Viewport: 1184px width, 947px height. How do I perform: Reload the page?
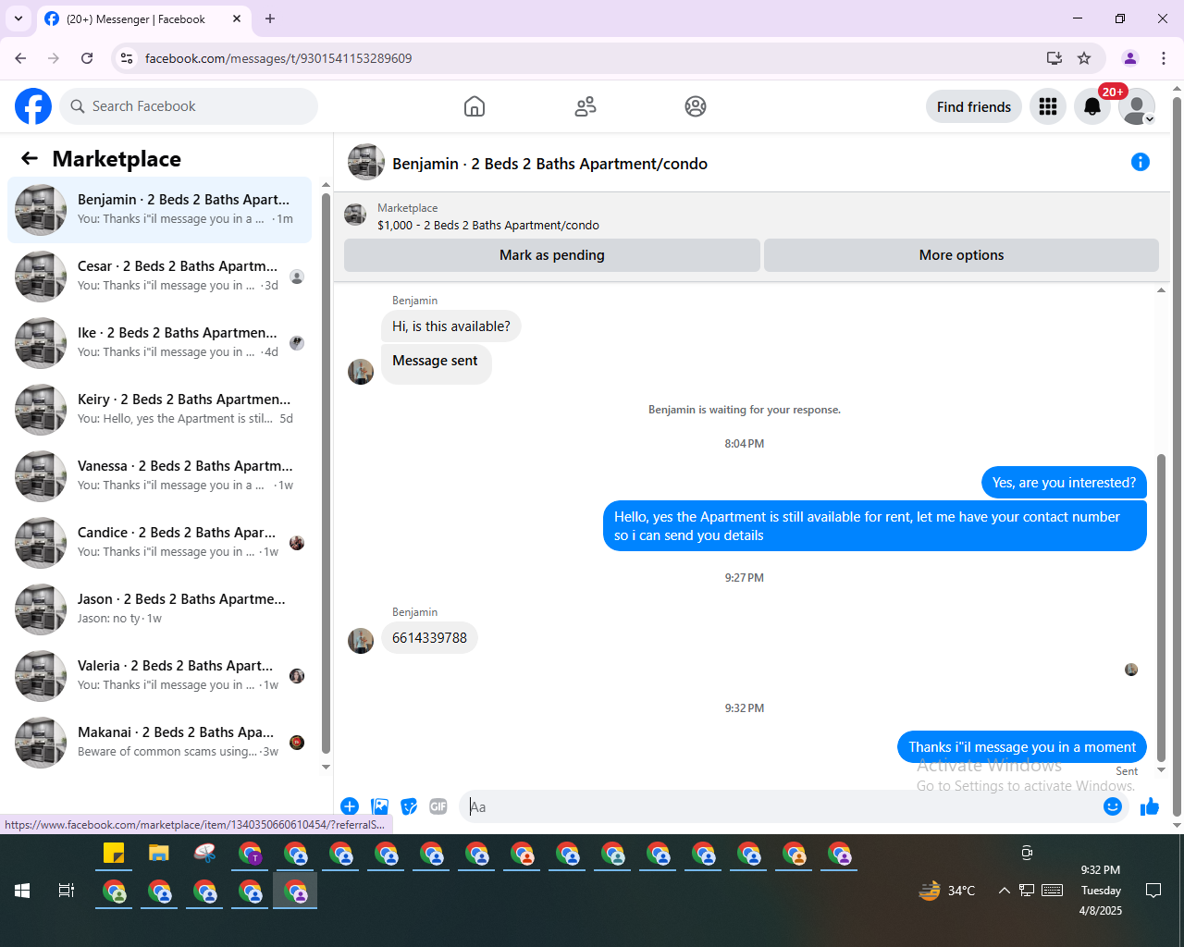(x=87, y=58)
